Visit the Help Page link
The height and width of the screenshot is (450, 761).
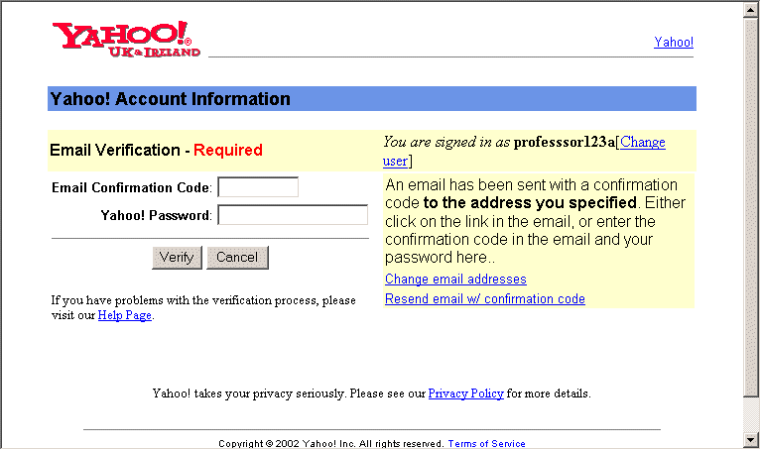coord(125,315)
